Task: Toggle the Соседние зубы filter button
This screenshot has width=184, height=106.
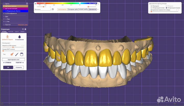Action: 73,9
